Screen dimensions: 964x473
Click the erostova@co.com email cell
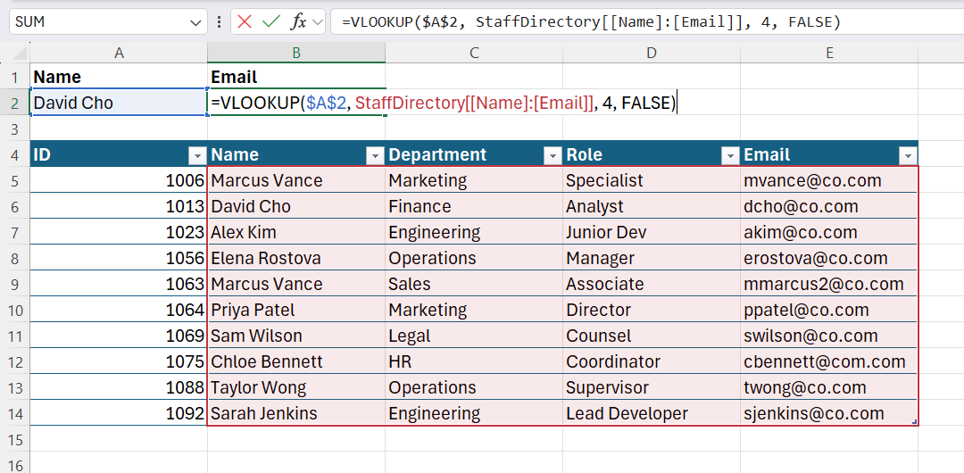point(829,258)
